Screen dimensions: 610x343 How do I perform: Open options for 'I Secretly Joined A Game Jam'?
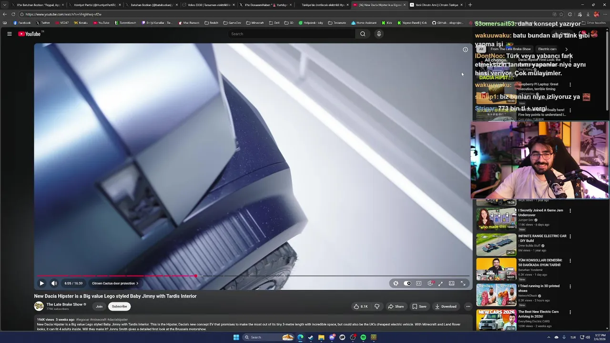click(x=570, y=211)
